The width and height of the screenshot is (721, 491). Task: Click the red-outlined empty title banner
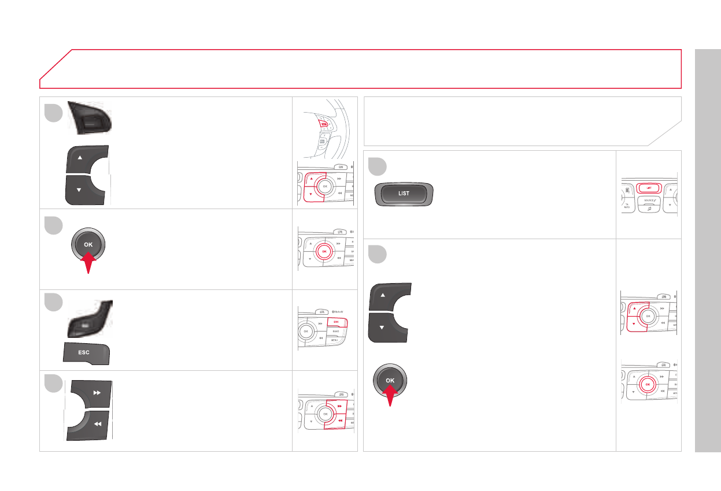click(360, 68)
